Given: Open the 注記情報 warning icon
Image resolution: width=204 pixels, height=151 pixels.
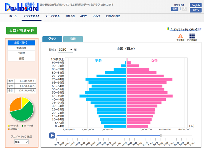Looking at the screenshot, I should [x=180, y=37].
